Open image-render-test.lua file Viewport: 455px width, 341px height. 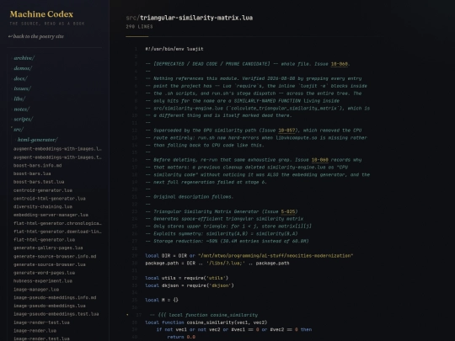[x=41, y=322]
